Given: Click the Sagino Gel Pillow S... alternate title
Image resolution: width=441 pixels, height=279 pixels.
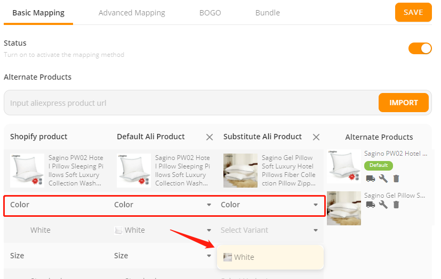Looking at the screenshot, I should (395, 196).
